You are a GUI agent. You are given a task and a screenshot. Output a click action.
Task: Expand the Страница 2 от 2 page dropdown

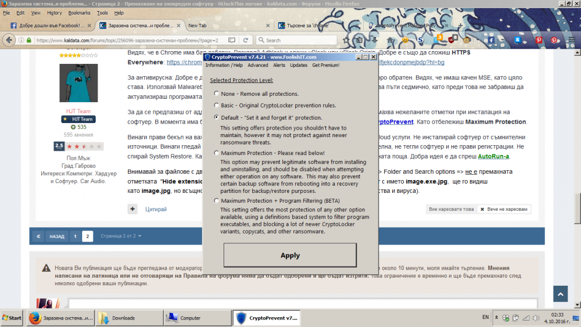click(x=121, y=236)
